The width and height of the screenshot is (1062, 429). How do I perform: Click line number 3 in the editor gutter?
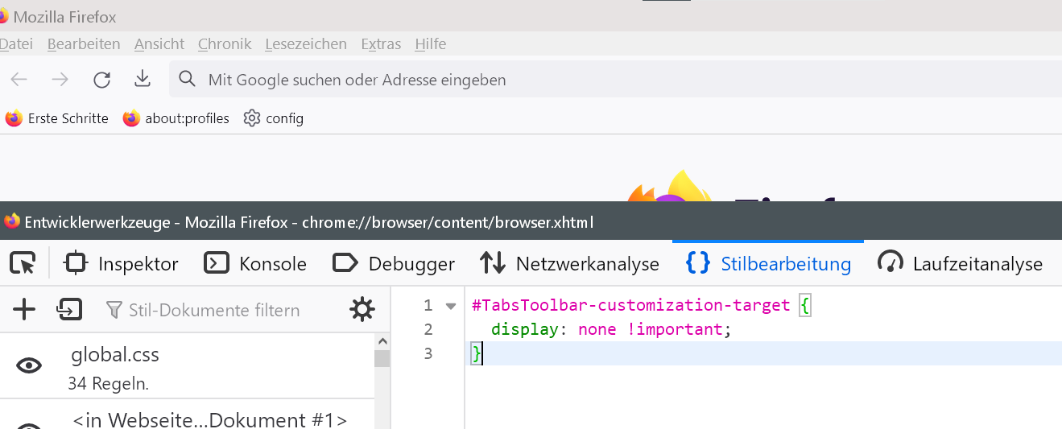click(x=428, y=353)
